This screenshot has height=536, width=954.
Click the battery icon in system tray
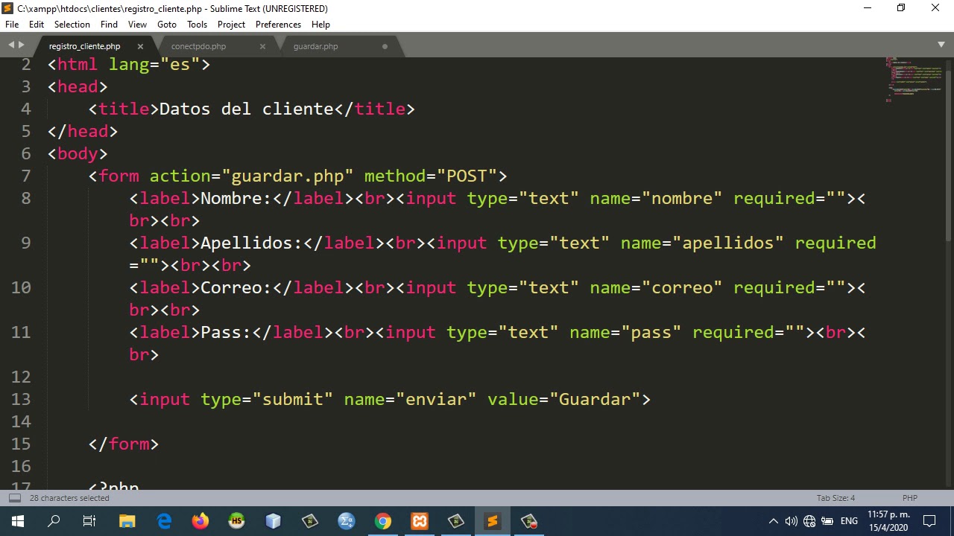(x=828, y=521)
